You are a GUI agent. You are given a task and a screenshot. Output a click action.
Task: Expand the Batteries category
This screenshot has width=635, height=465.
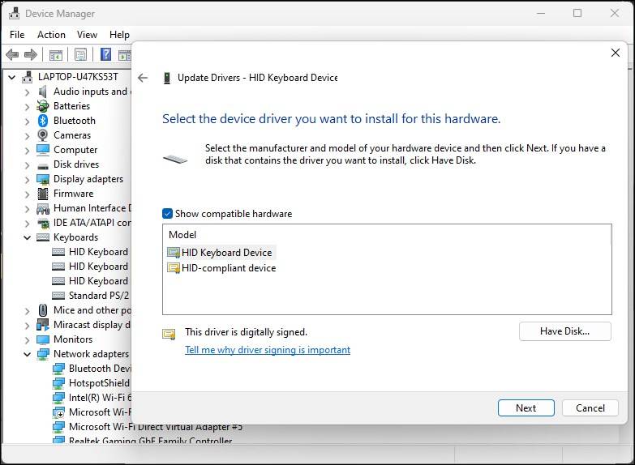point(27,107)
